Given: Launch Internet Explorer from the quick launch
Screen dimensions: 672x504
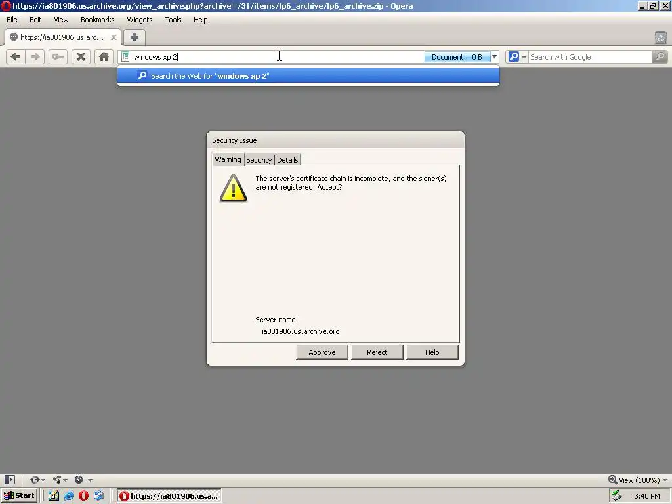Looking at the screenshot, I should pos(68,496).
